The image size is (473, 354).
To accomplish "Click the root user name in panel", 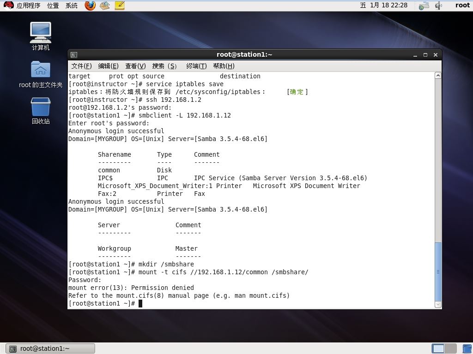I will pos(462,6).
